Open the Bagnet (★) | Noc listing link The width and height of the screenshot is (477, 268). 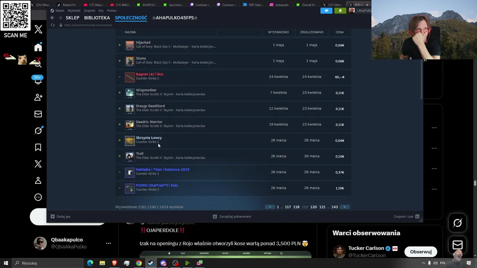pos(150,74)
